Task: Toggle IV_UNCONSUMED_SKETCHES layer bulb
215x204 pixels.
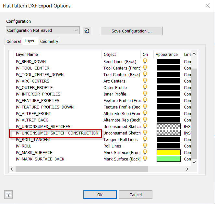Action: (x=145, y=126)
